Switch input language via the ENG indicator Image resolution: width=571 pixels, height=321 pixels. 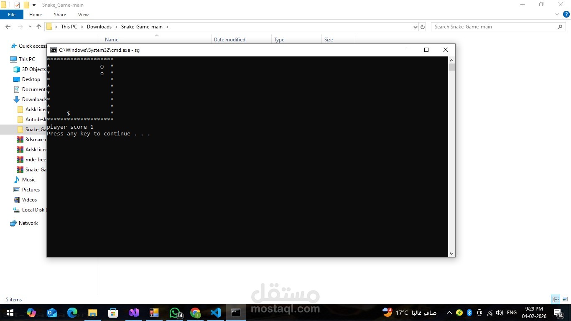511,312
